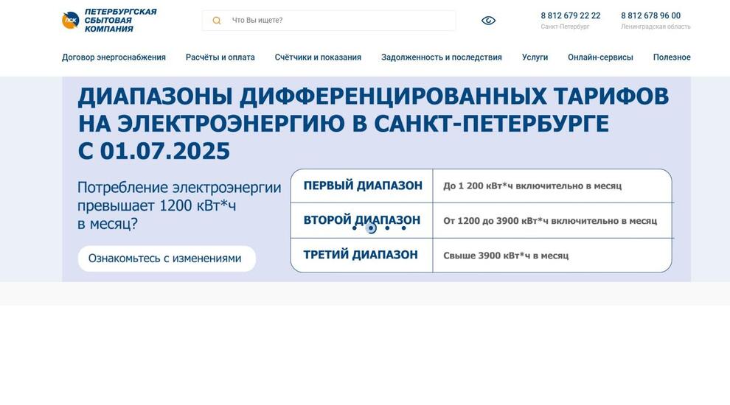Viewport: 730px width, 405px height.
Task: Click the search magnifier icon
Action: [x=217, y=21]
